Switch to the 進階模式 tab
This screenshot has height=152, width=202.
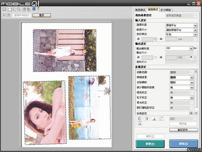click(x=153, y=10)
